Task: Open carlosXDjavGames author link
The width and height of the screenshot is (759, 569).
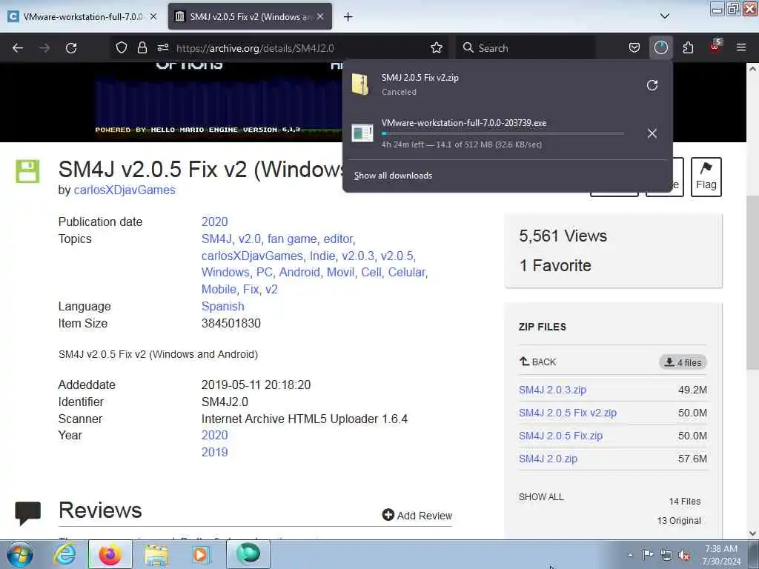Action: click(x=125, y=190)
